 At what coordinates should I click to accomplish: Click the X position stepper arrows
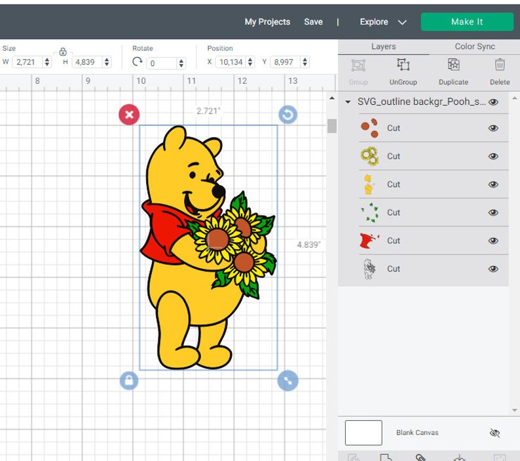[250, 62]
